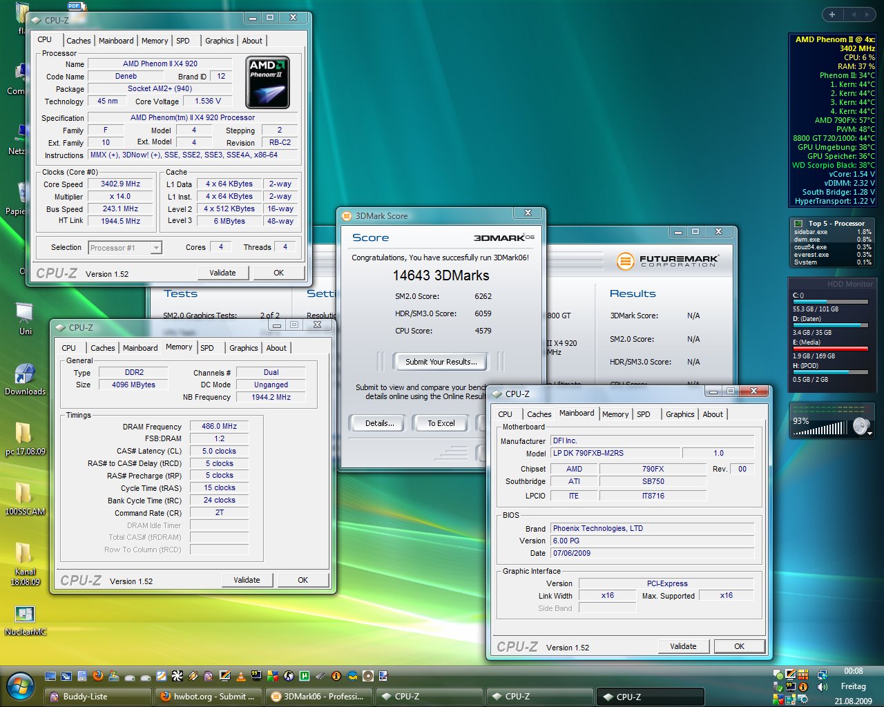The image size is (884, 707).
Task: Click Validate in the Mainboard CPU-Z window
Action: 683,646
